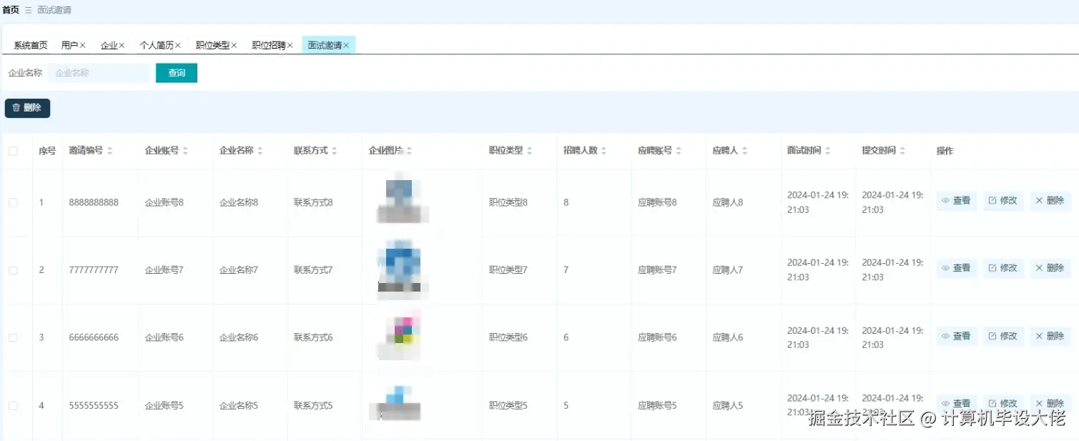The image size is (1079, 441).
Task: Check the checkbox for row 1
Action: [x=11, y=201]
